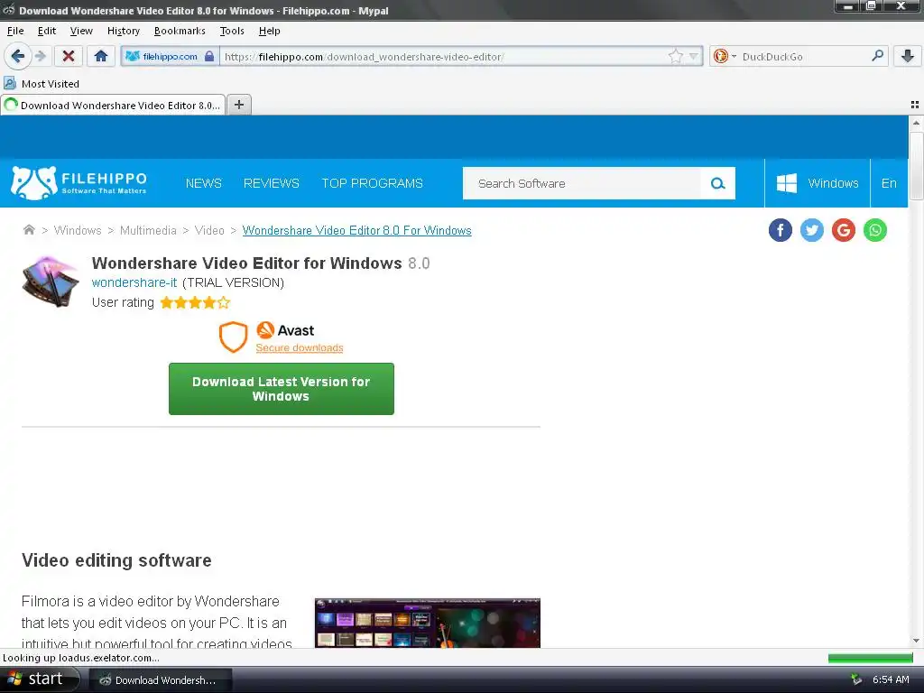
Task: Click the user rating stars
Action: 195,303
